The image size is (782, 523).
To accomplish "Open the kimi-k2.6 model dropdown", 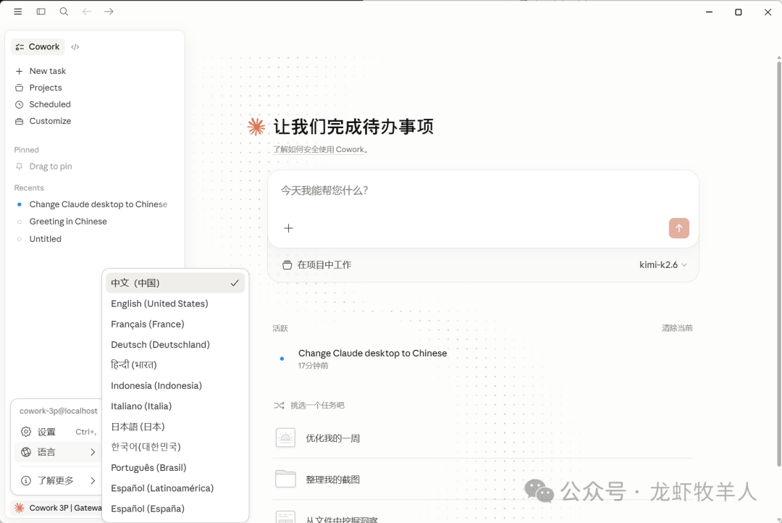I will pyautogui.click(x=663, y=265).
